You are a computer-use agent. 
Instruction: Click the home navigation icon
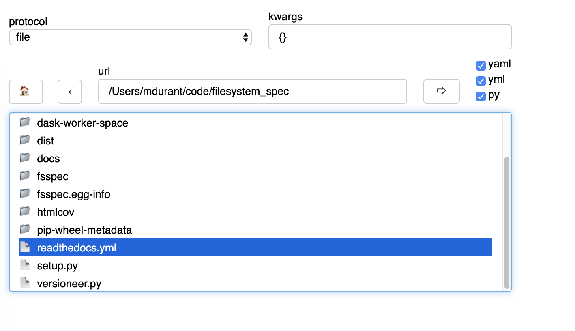point(26,91)
